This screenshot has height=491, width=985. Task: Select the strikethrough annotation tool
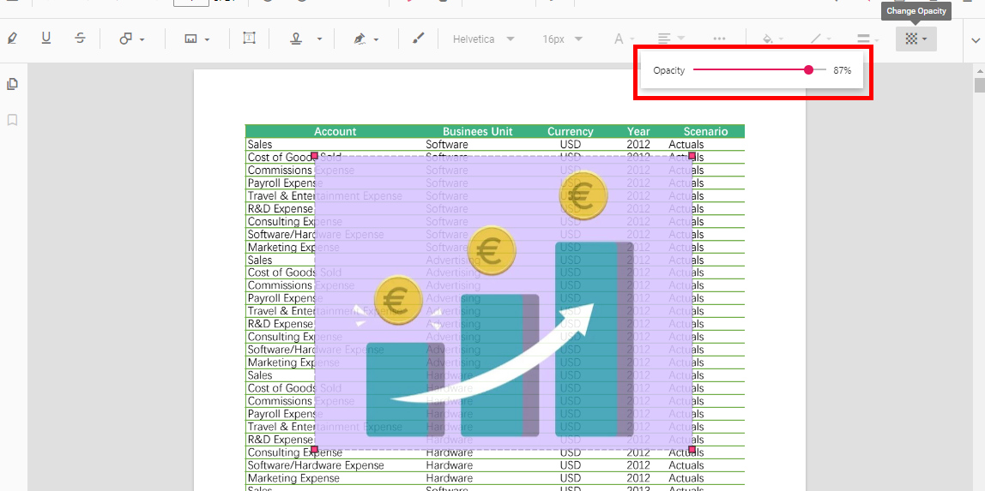(x=80, y=39)
